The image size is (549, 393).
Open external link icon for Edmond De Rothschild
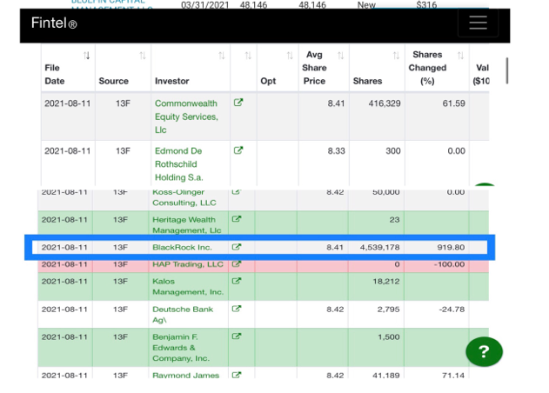[238, 150]
